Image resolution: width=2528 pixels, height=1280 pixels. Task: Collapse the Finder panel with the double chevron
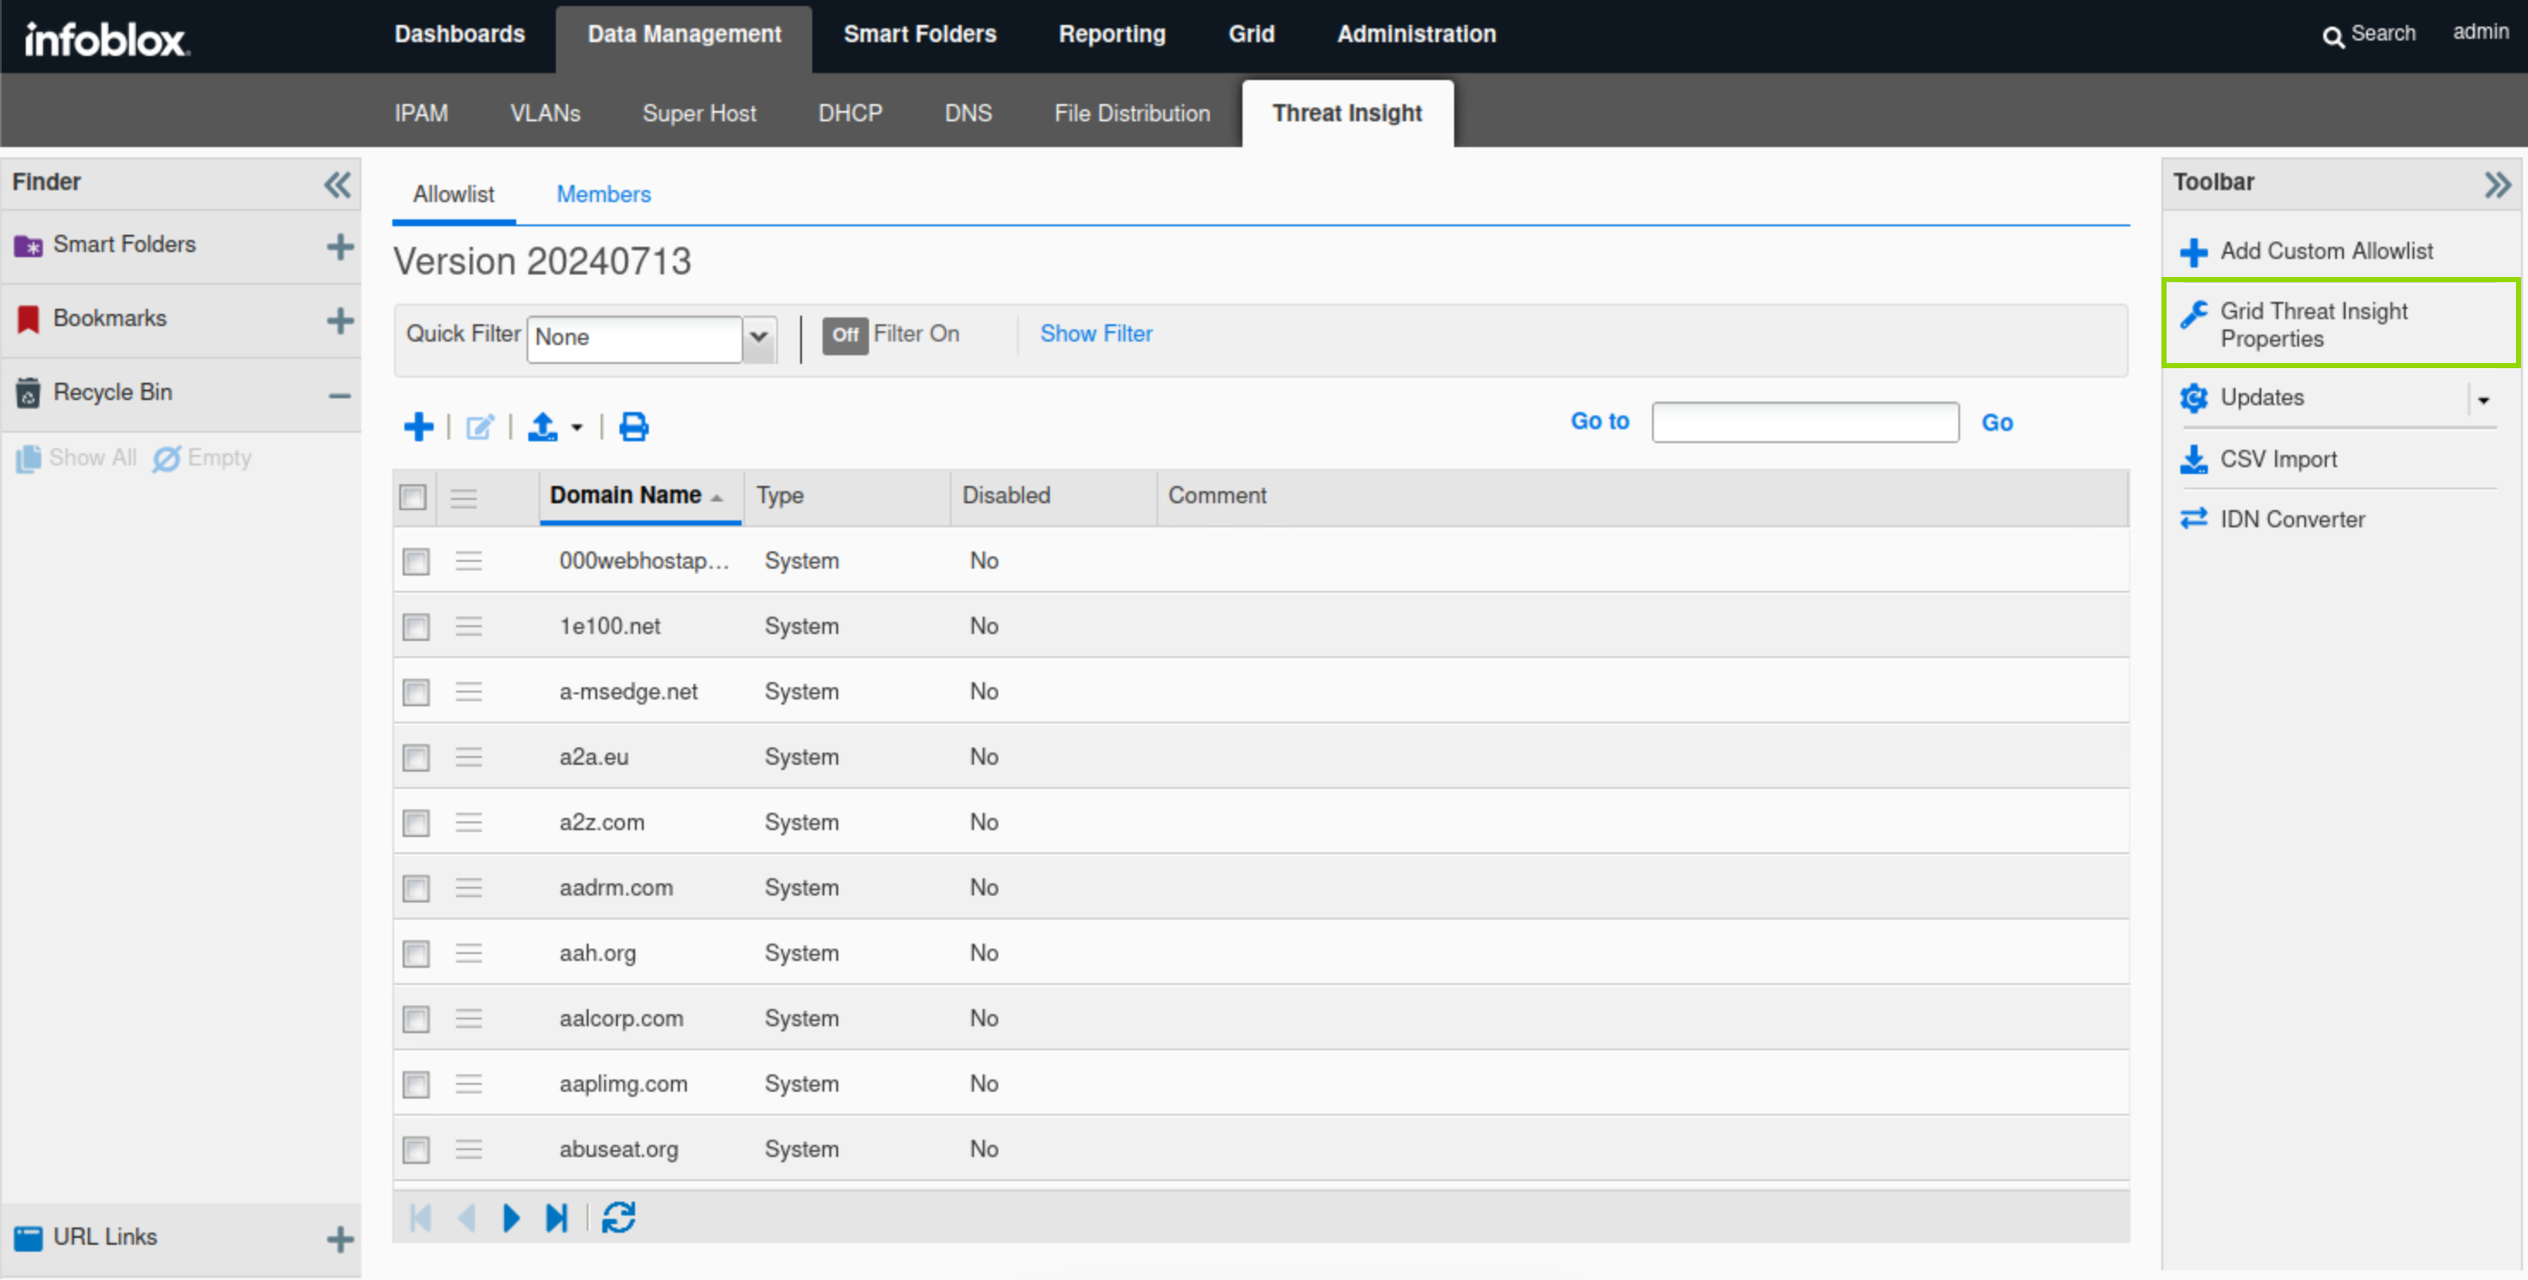(x=336, y=184)
